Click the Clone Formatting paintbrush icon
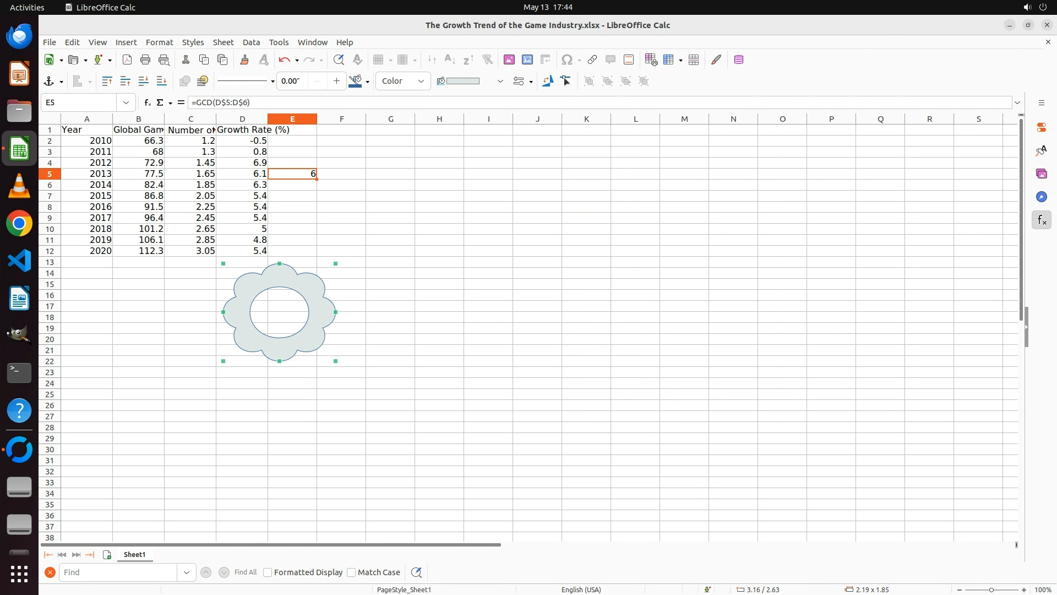Viewport: 1057px width, 595px height. (244, 60)
